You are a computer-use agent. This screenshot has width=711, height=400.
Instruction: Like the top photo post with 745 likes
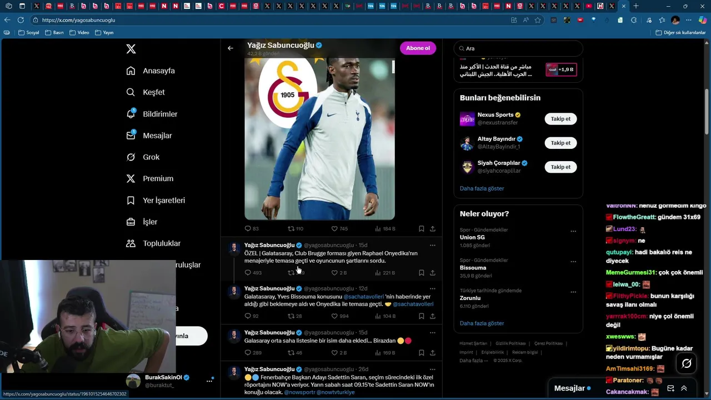(x=334, y=228)
